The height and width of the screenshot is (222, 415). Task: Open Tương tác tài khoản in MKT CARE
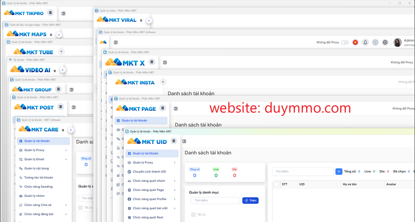coord(43,178)
